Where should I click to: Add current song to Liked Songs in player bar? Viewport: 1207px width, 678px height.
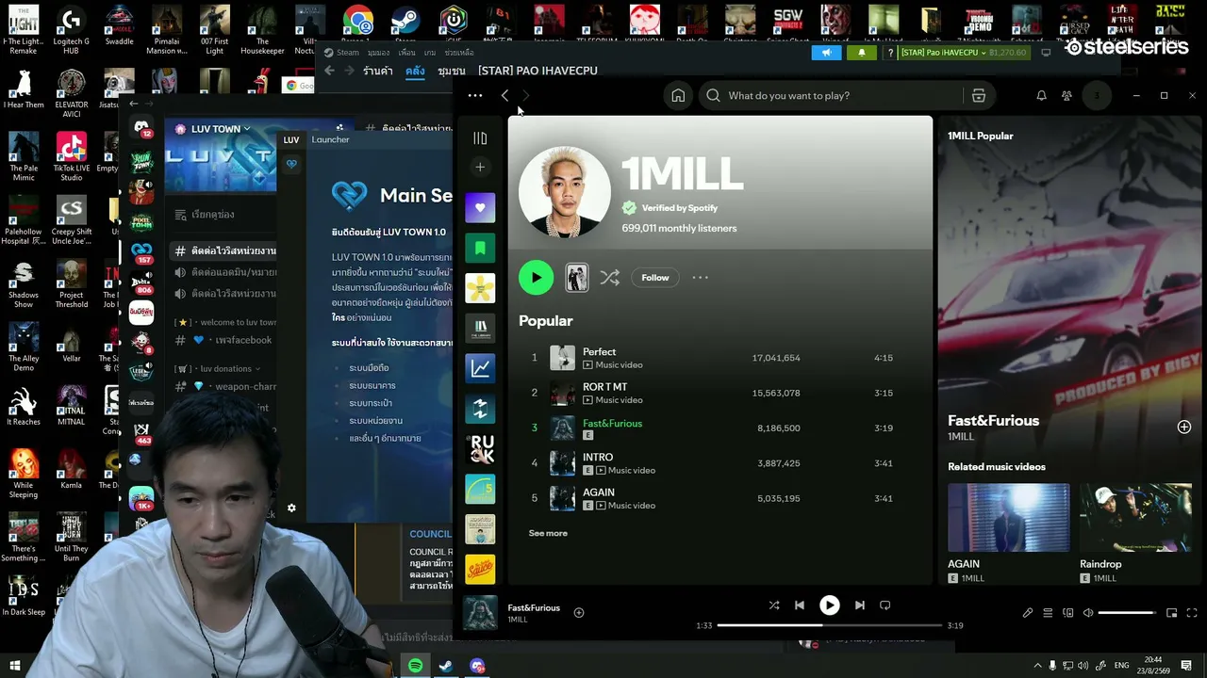(579, 613)
